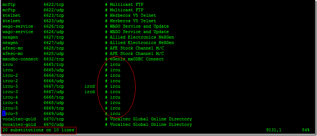This screenshot has height=136, width=317.
Task: Click Multicast FTP comment on 6622/tcp line
Action: click(x=127, y=4)
